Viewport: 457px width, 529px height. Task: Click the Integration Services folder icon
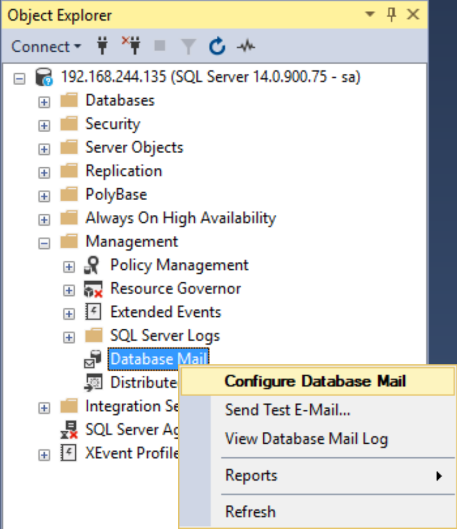pos(69,406)
